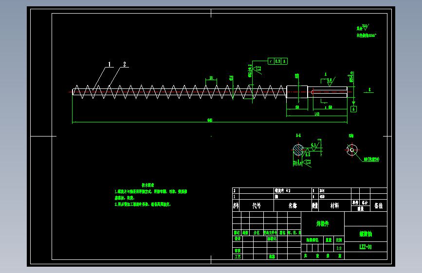Select the part callout number 1 above the screw
The image size is (422, 273).
point(109,64)
